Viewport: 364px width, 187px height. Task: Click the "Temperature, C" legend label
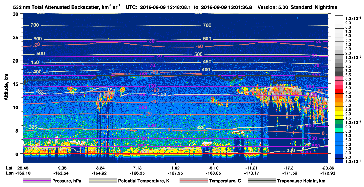point(225,181)
